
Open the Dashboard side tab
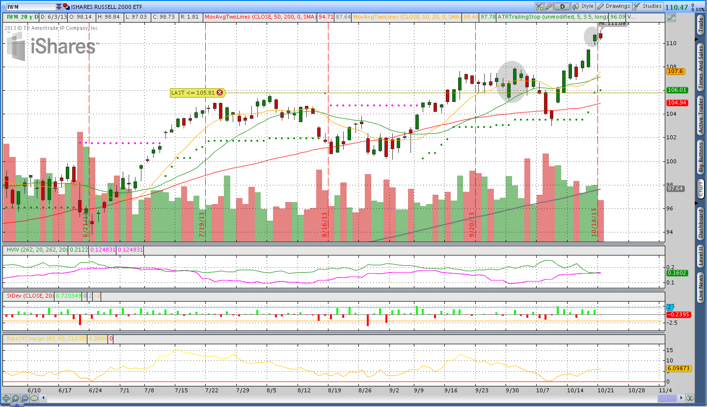[701, 224]
